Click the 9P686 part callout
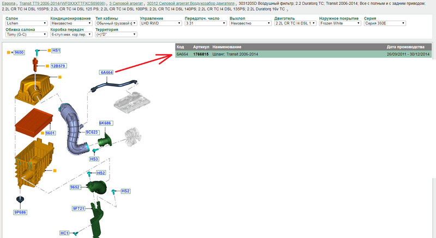The height and width of the screenshot is (238, 436). click(20, 212)
